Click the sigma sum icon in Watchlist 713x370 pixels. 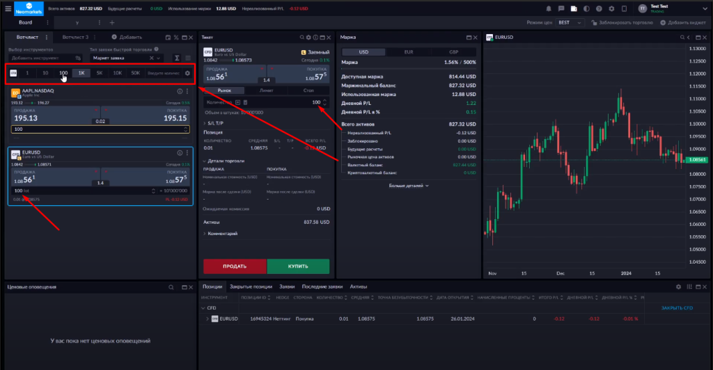[177, 58]
